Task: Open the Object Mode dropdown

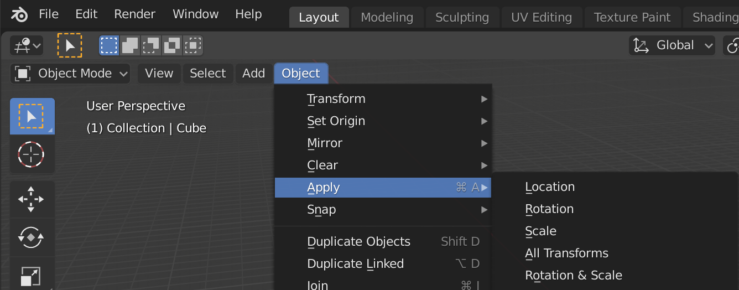Action: [x=71, y=74]
